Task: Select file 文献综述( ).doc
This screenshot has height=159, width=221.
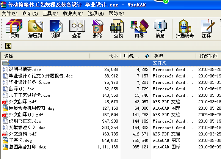Action: [27, 128]
